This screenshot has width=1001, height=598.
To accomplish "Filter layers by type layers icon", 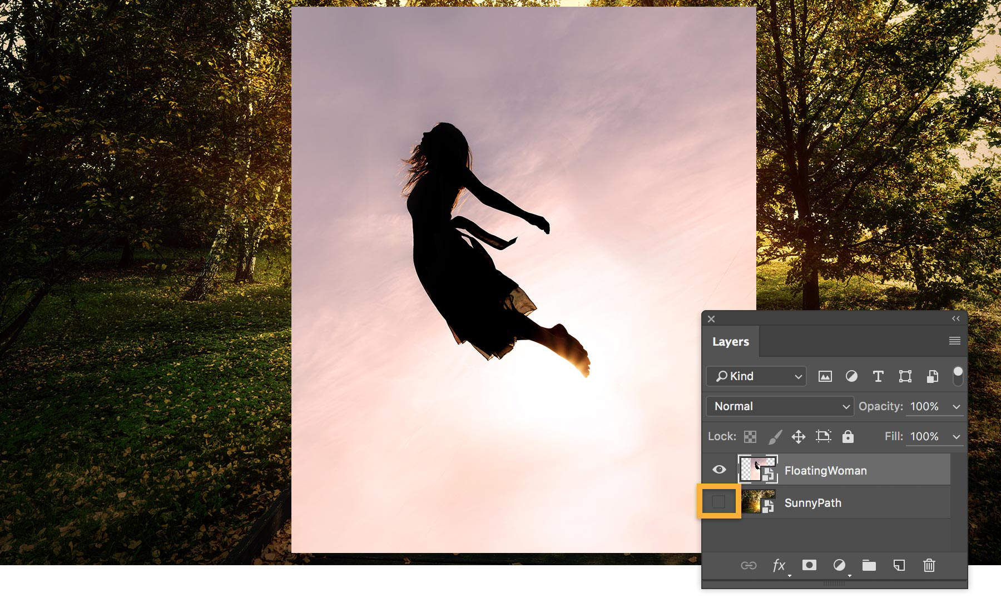I will tap(879, 376).
